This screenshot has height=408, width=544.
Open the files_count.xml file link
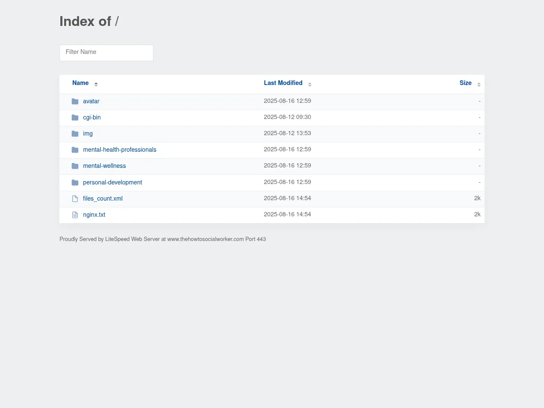point(102,199)
